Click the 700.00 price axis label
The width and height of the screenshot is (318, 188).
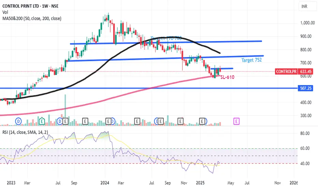pos(306,63)
